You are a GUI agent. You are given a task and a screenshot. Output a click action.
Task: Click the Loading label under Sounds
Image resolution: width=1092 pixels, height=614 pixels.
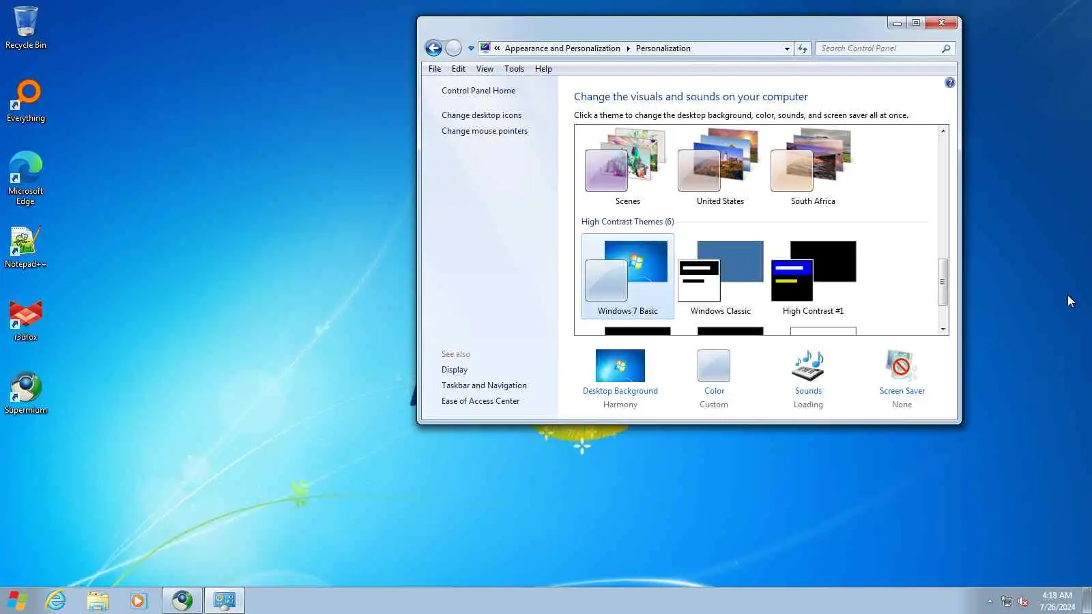coord(808,405)
